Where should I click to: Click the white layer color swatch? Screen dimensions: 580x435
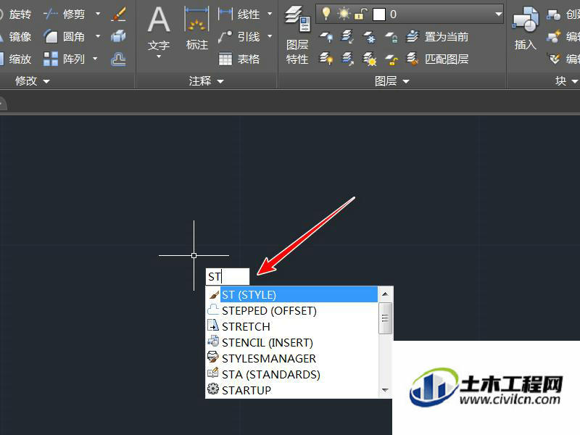pos(378,14)
